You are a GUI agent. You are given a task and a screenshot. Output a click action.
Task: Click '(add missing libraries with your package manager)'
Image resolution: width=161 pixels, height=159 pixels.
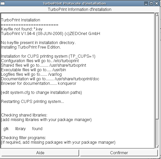coord(46,120)
